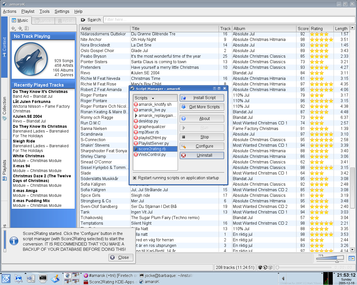Click 'X-mas Pudding Mix' recent track
Screen dimensions: 357x285
pyautogui.click(x=31, y=201)
